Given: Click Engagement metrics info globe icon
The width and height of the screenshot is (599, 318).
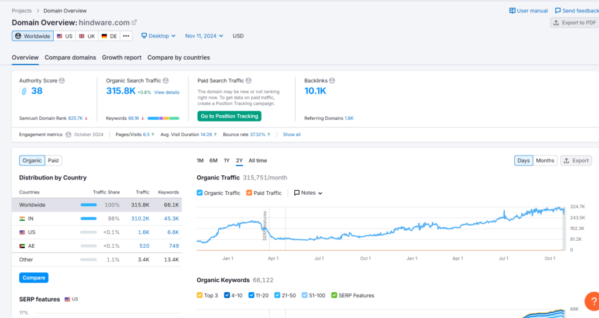Looking at the screenshot, I should pos(68,134).
